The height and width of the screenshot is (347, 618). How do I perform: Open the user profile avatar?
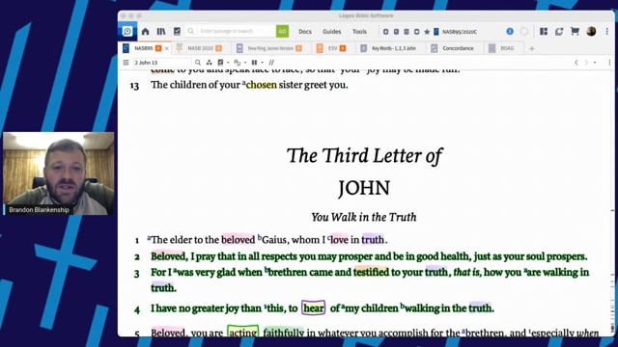(591, 31)
